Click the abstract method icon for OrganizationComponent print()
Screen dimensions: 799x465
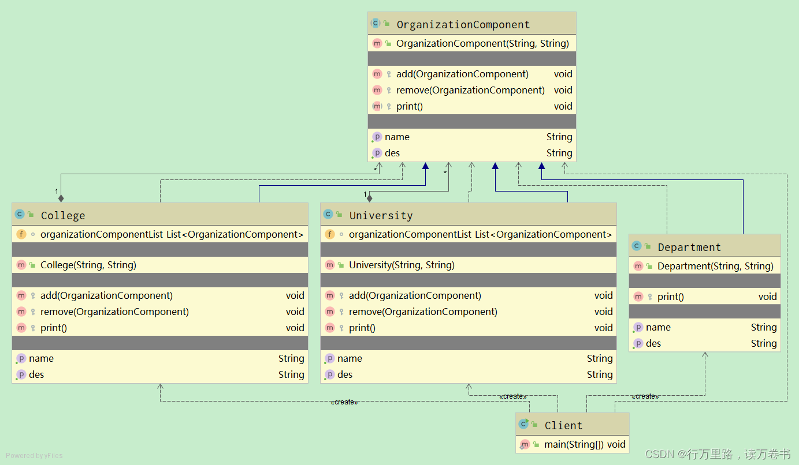click(x=377, y=106)
